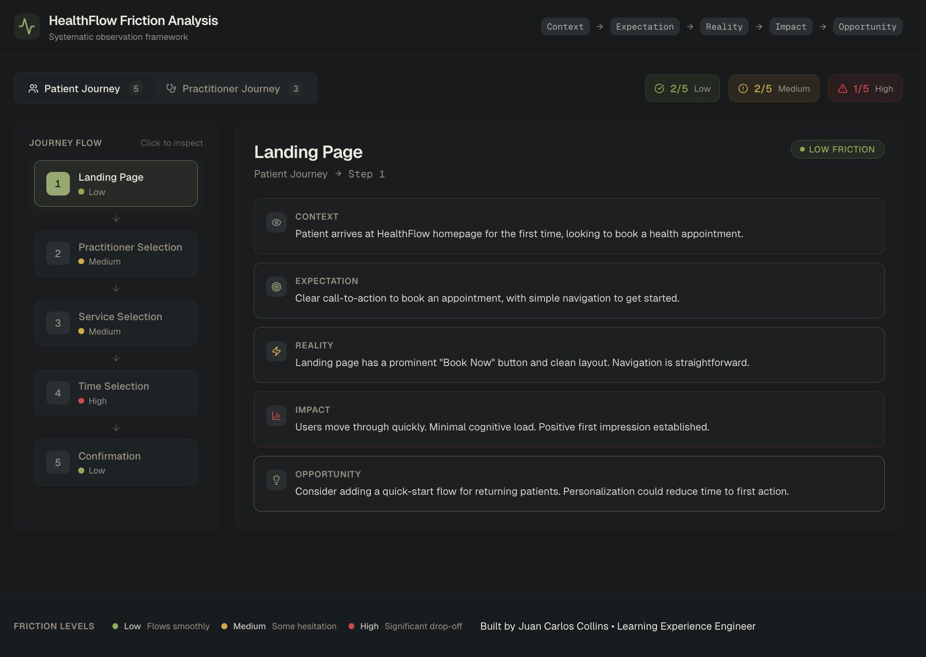This screenshot has width=926, height=657.
Task: Inspect step 3 Service Selection
Action: click(x=116, y=323)
